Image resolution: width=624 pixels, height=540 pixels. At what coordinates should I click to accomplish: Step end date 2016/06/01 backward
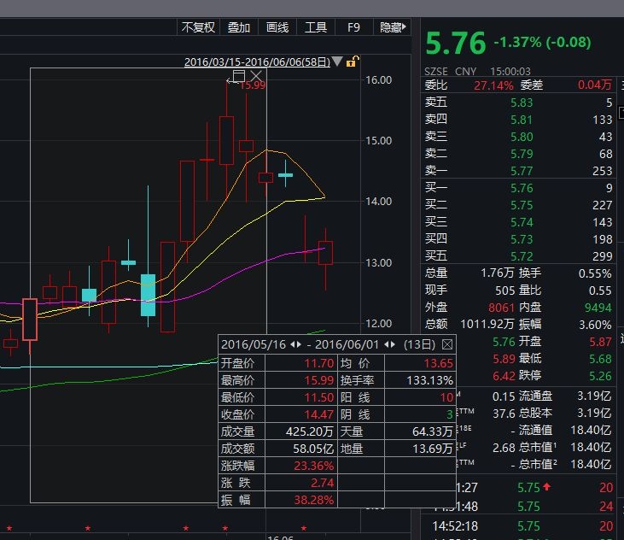[x=388, y=344]
